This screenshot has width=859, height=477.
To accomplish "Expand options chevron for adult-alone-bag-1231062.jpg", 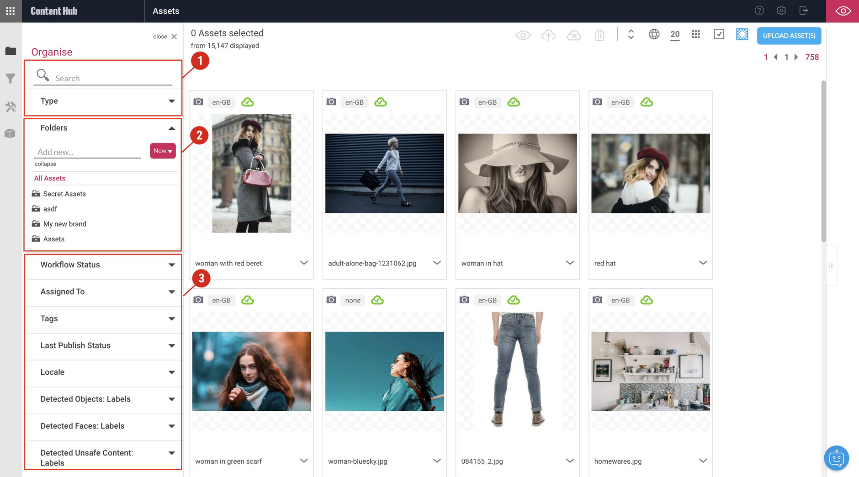I will tap(437, 263).
